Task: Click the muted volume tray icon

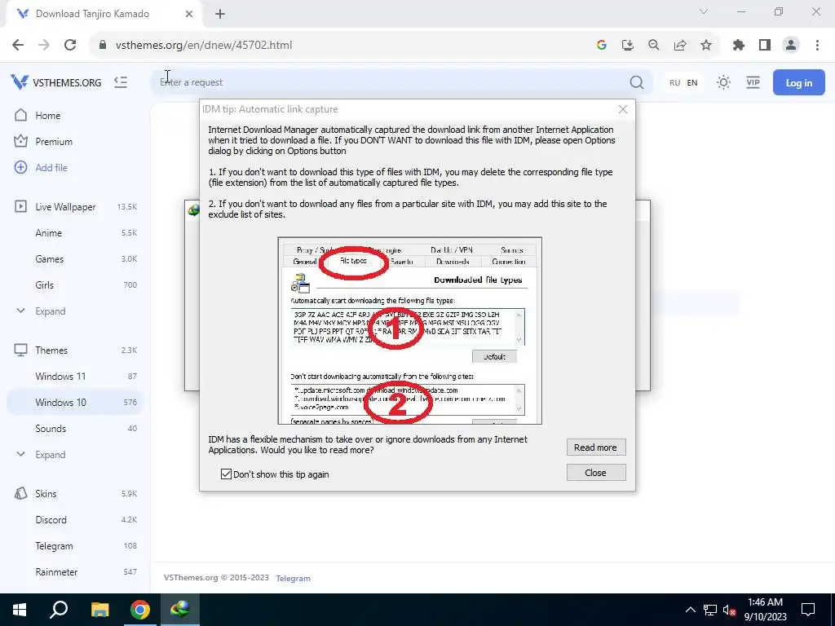Action: 730,610
